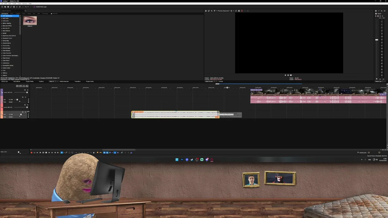This screenshot has width=388, height=218.
Task: Select Add Noise effect in list
Action: (x=5, y=18)
